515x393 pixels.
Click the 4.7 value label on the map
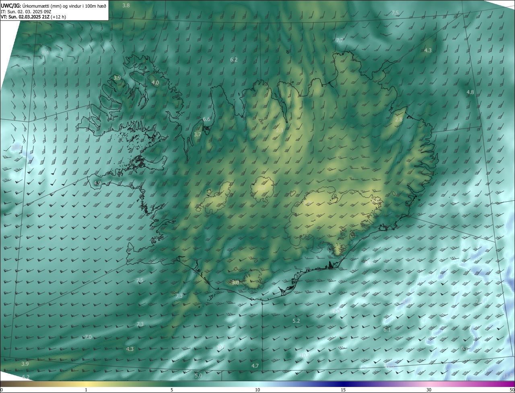tap(255, 366)
